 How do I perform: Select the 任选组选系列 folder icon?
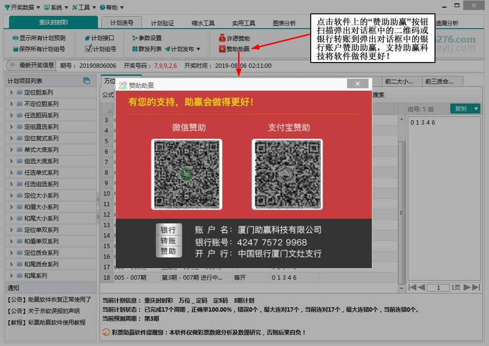click(19, 184)
